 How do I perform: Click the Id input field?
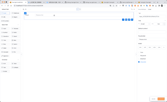(x=152, y=16)
